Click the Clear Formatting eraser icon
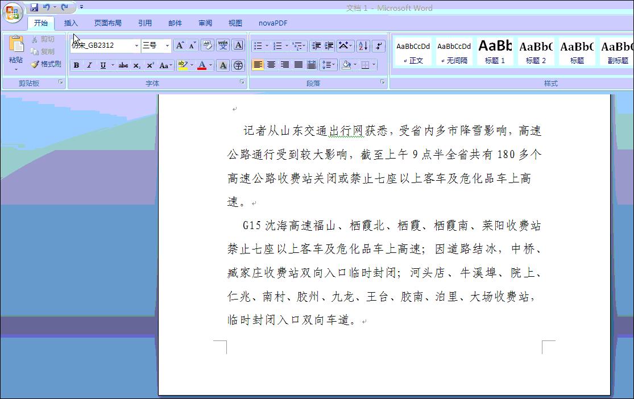634x399 pixels. pyautogui.click(x=207, y=45)
